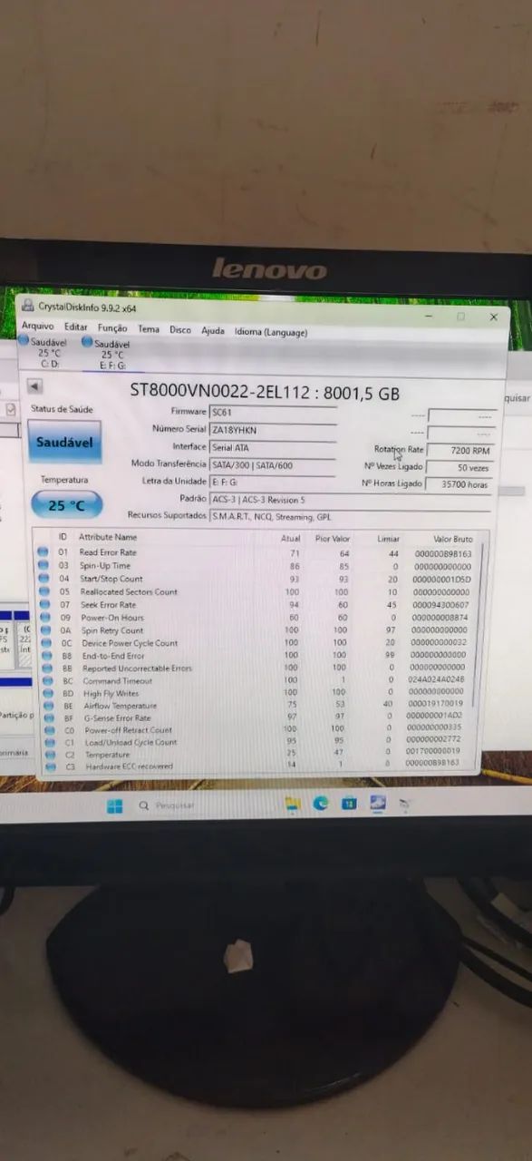Click raw value 000094300607 of Seek Error Rate
Screen dimensions: 532x1161
click(x=441, y=605)
